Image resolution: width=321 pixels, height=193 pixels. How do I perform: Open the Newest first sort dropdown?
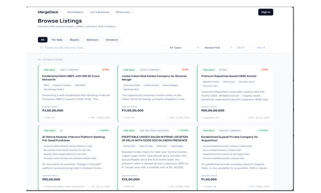pos(218,48)
